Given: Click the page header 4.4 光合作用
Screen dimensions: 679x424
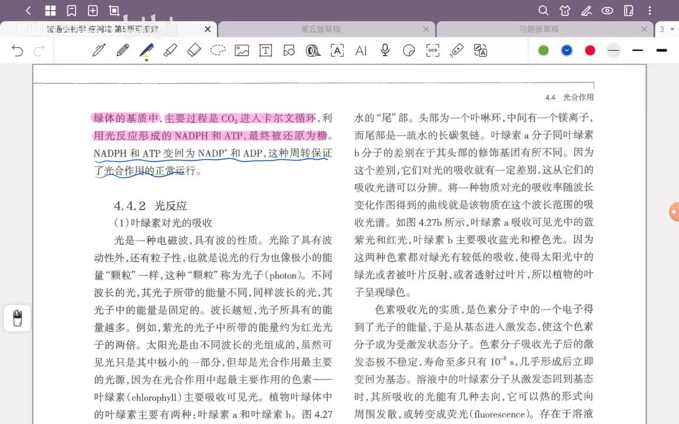Looking at the screenshot, I should click(x=569, y=97).
